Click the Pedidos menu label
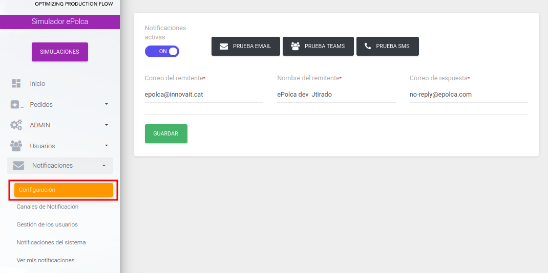548x273 pixels. [x=41, y=105]
